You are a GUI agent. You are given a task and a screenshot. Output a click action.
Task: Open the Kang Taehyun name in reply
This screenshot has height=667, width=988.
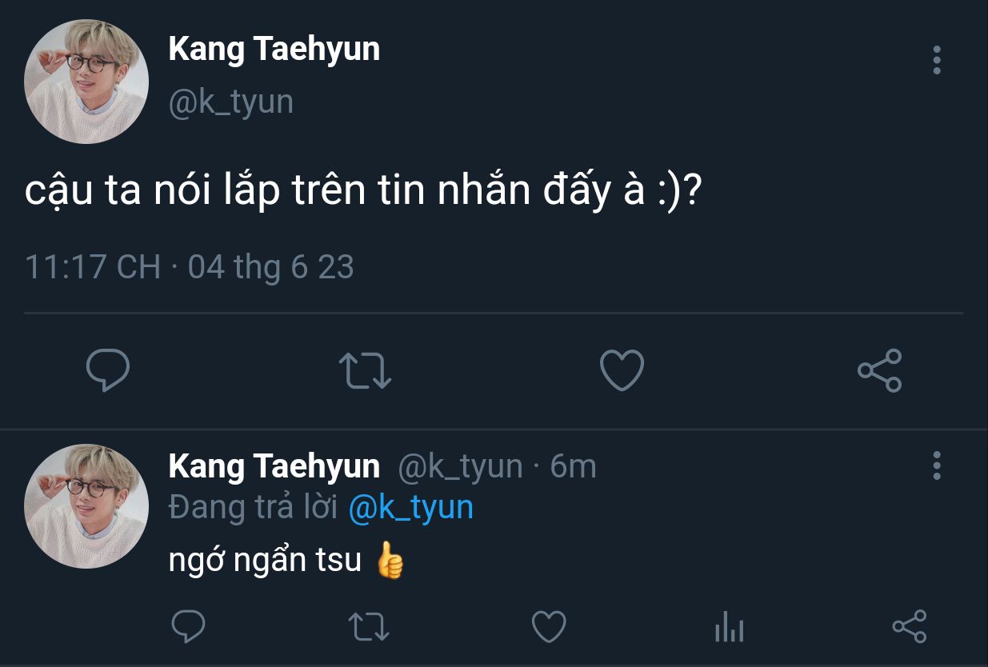click(274, 466)
